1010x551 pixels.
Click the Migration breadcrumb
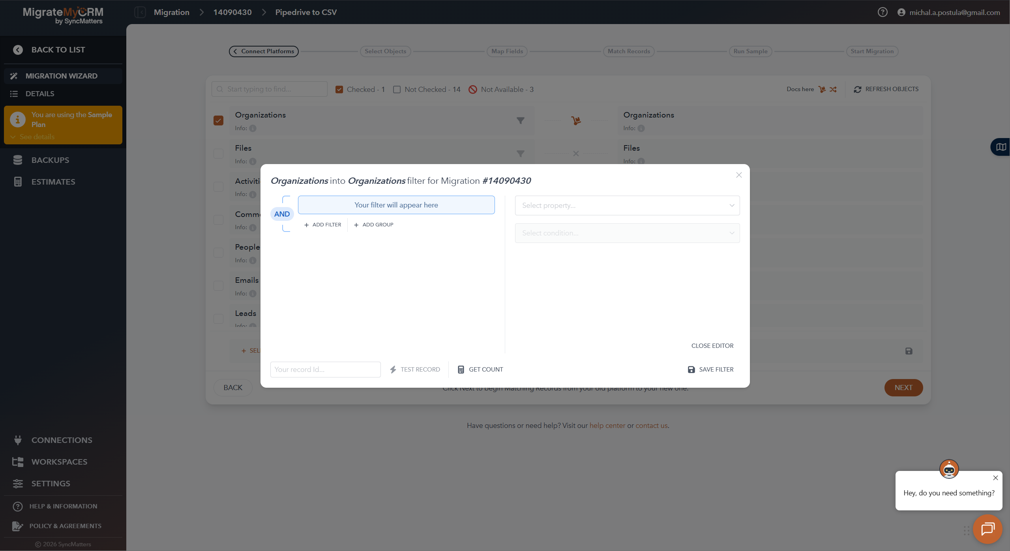tap(172, 12)
